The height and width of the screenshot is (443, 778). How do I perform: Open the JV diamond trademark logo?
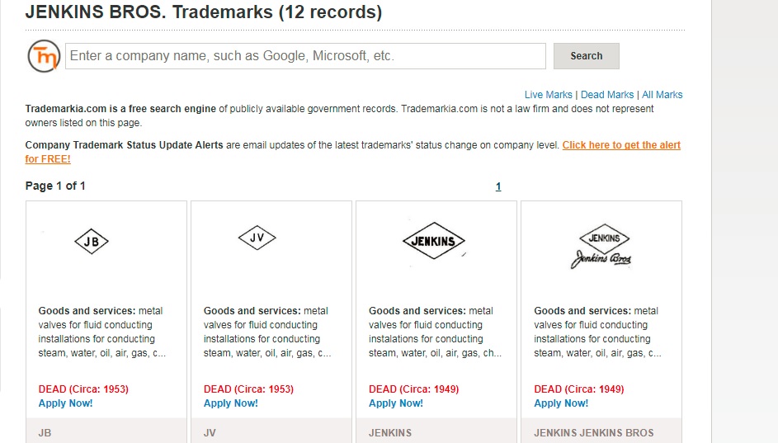257,239
